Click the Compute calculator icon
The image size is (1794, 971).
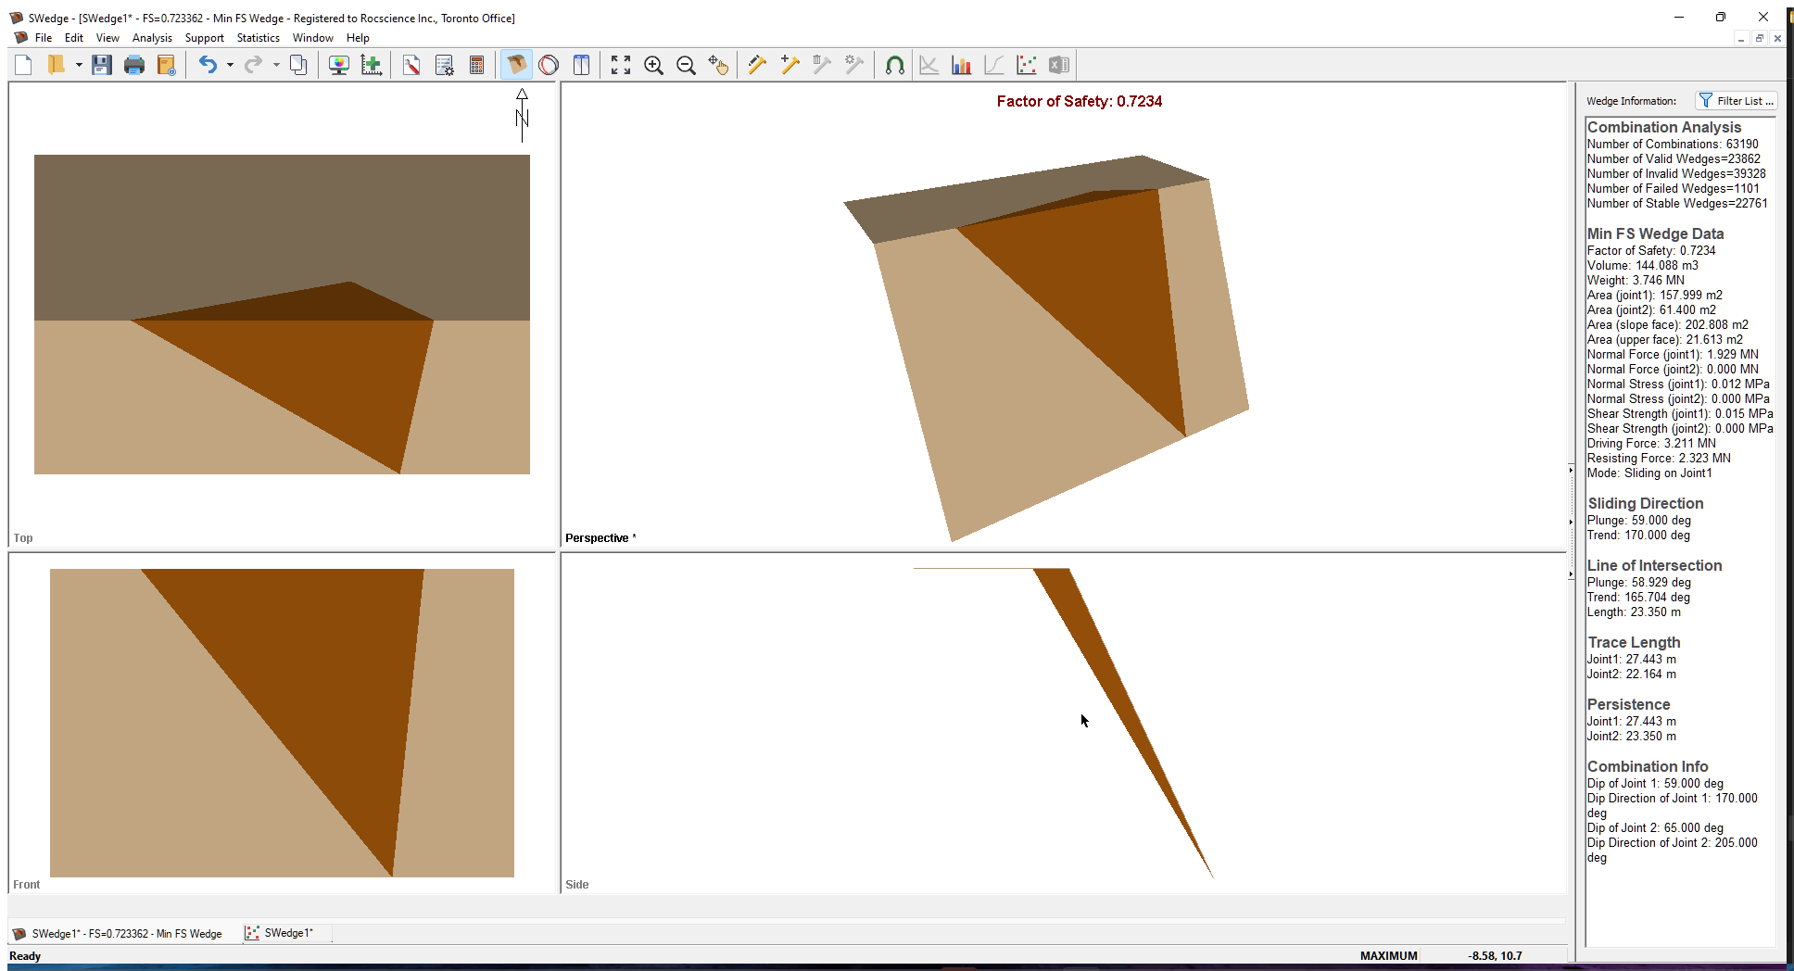point(477,65)
